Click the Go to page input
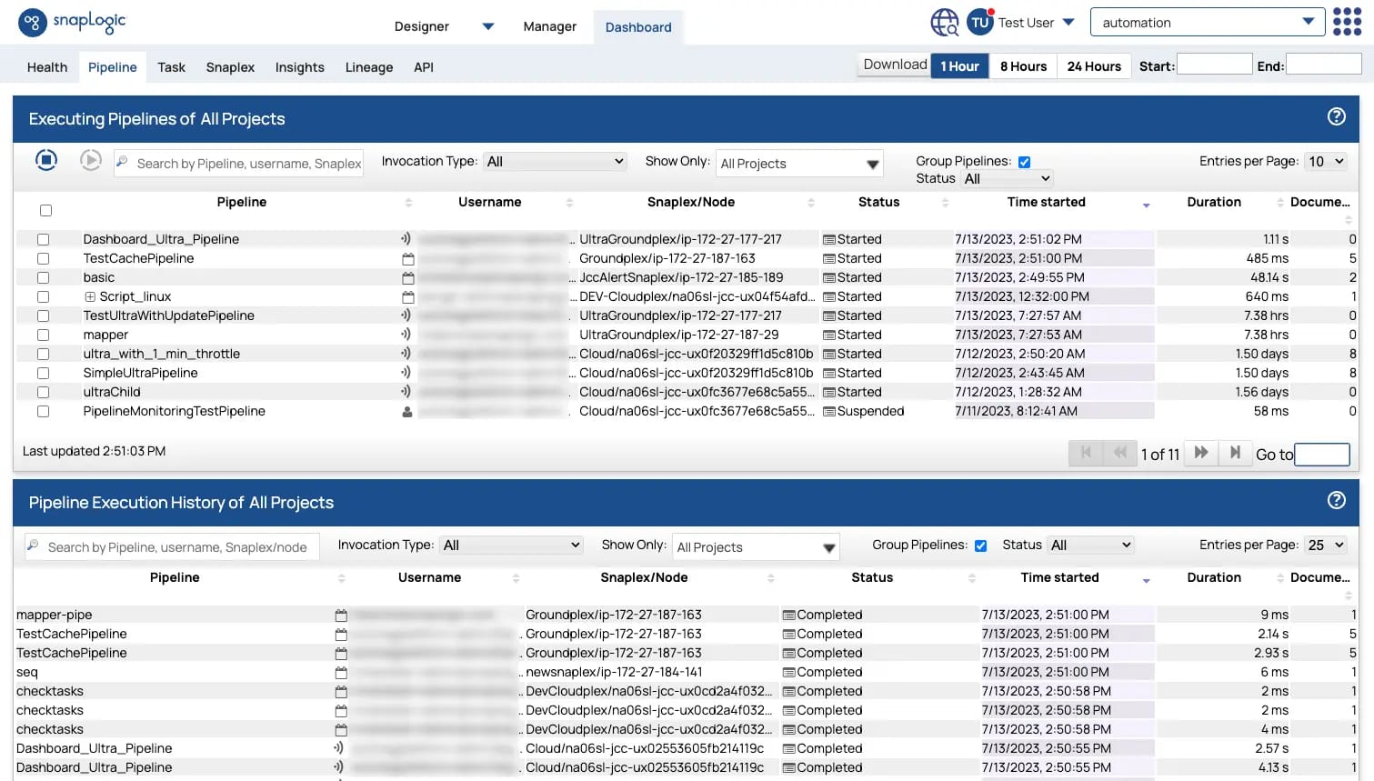 1321,454
